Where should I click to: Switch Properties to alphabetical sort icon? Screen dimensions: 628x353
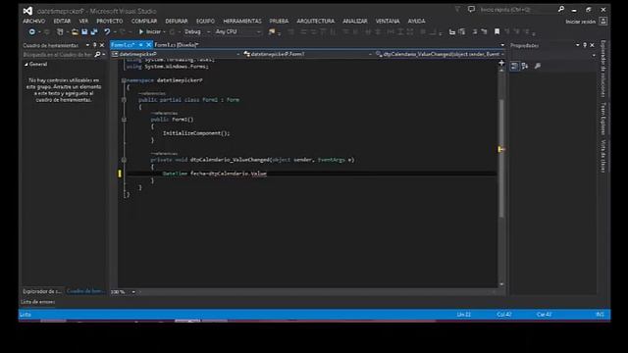pyautogui.click(x=525, y=66)
